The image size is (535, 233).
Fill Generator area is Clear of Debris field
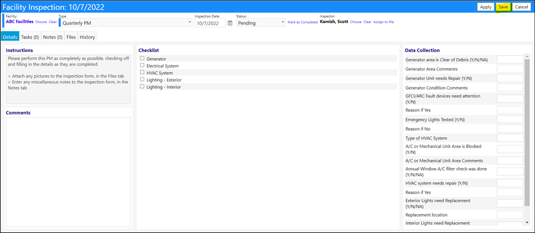pos(510,60)
